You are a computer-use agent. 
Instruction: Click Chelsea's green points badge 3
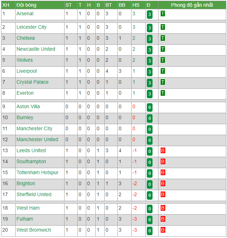(150, 39)
